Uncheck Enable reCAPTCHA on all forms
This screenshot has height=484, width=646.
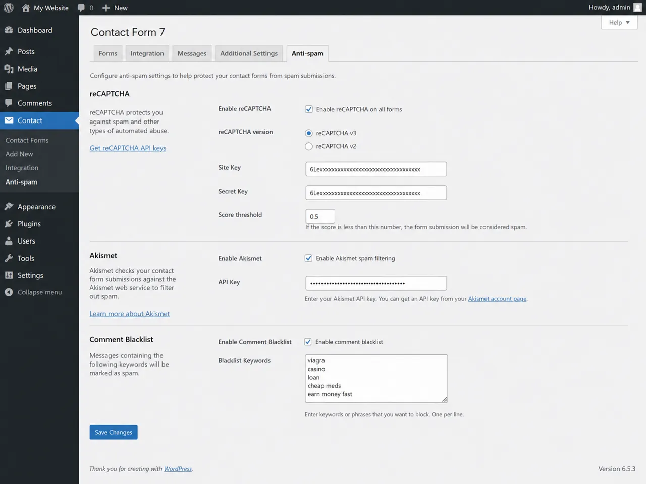309,109
